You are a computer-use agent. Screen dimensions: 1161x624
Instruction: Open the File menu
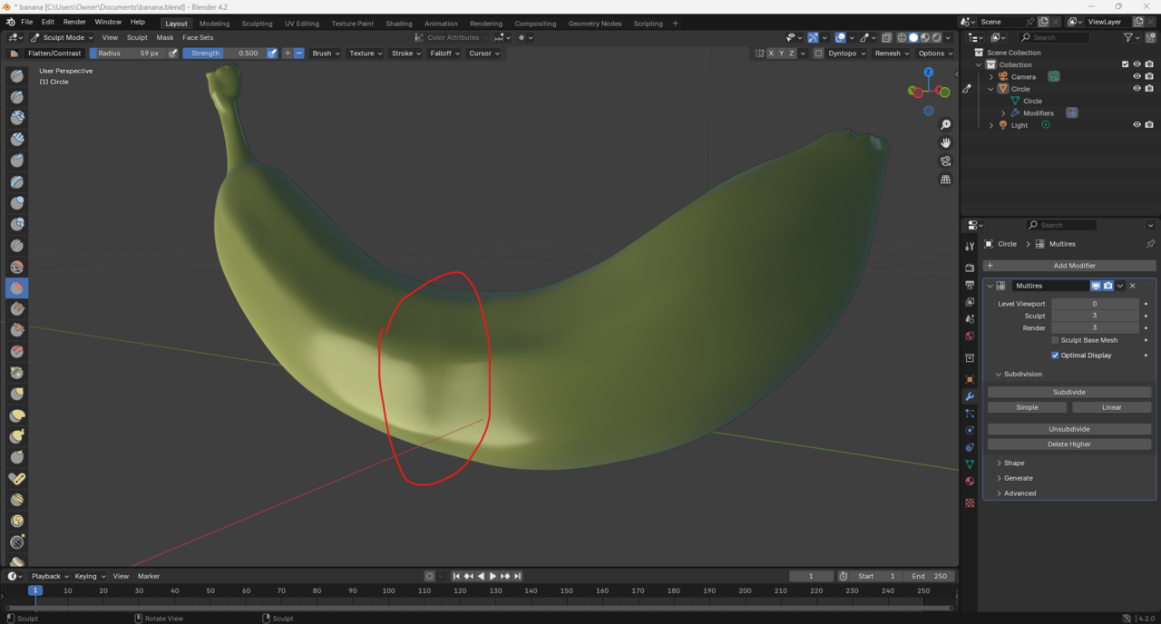point(26,22)
